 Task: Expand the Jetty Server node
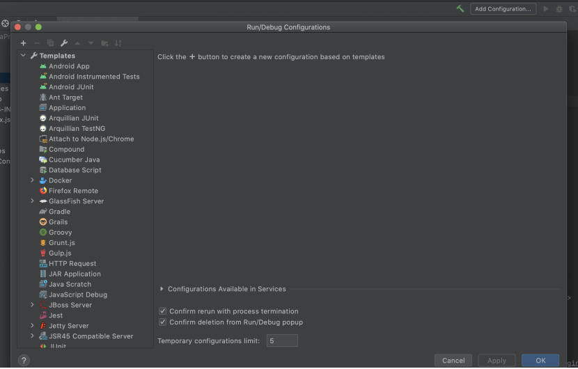[x=33, y=326]
